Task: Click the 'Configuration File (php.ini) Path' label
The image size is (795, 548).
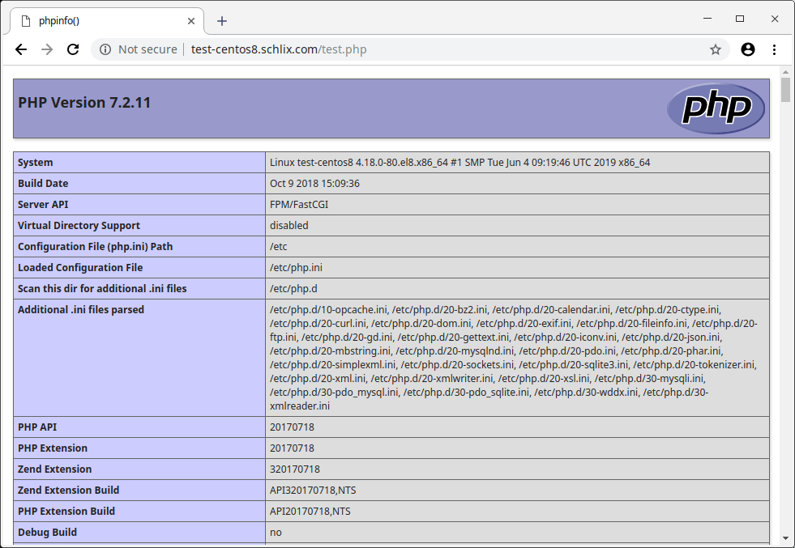Action: pyautogui.click(x=95, y=246)
